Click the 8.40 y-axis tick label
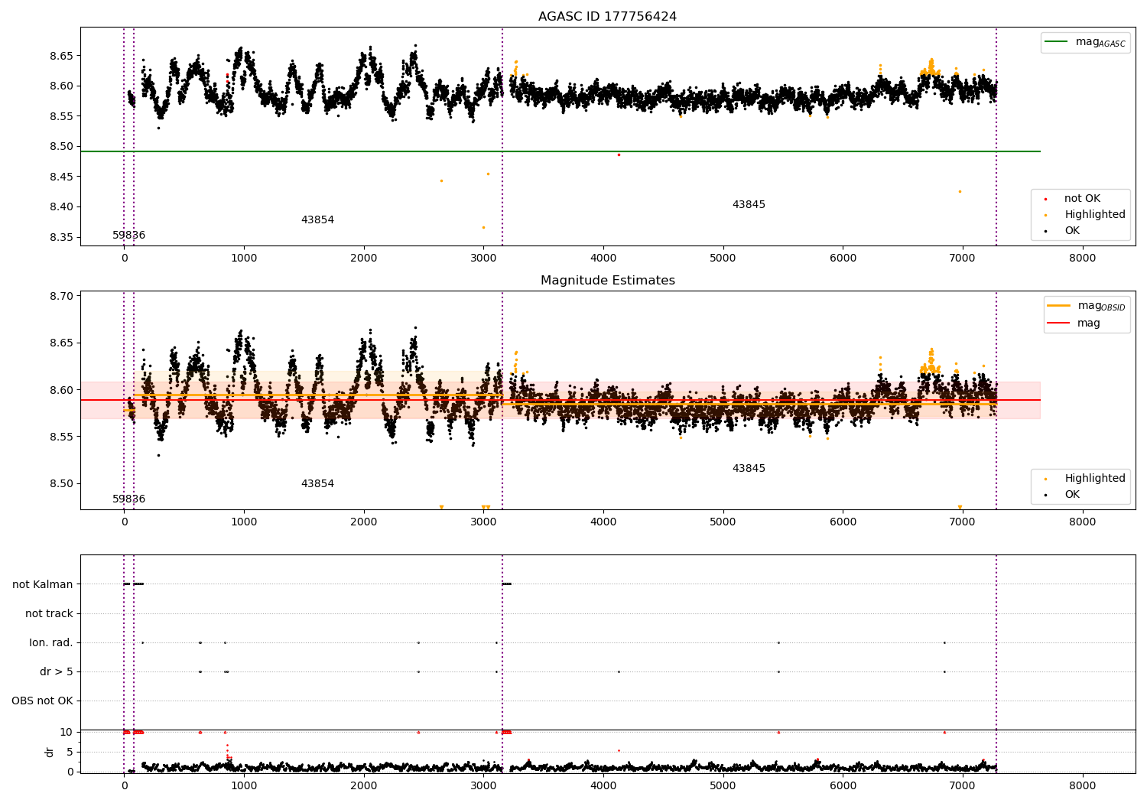Screen dimensions: 1147x803 (61, 207)
